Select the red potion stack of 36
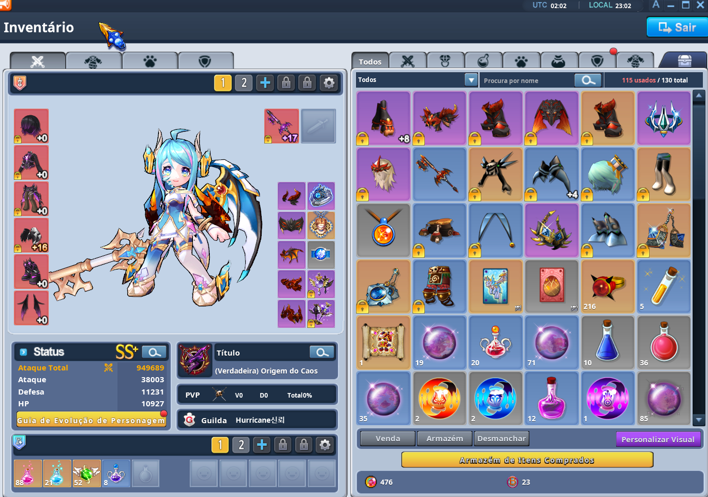 (x=663, y=342)
